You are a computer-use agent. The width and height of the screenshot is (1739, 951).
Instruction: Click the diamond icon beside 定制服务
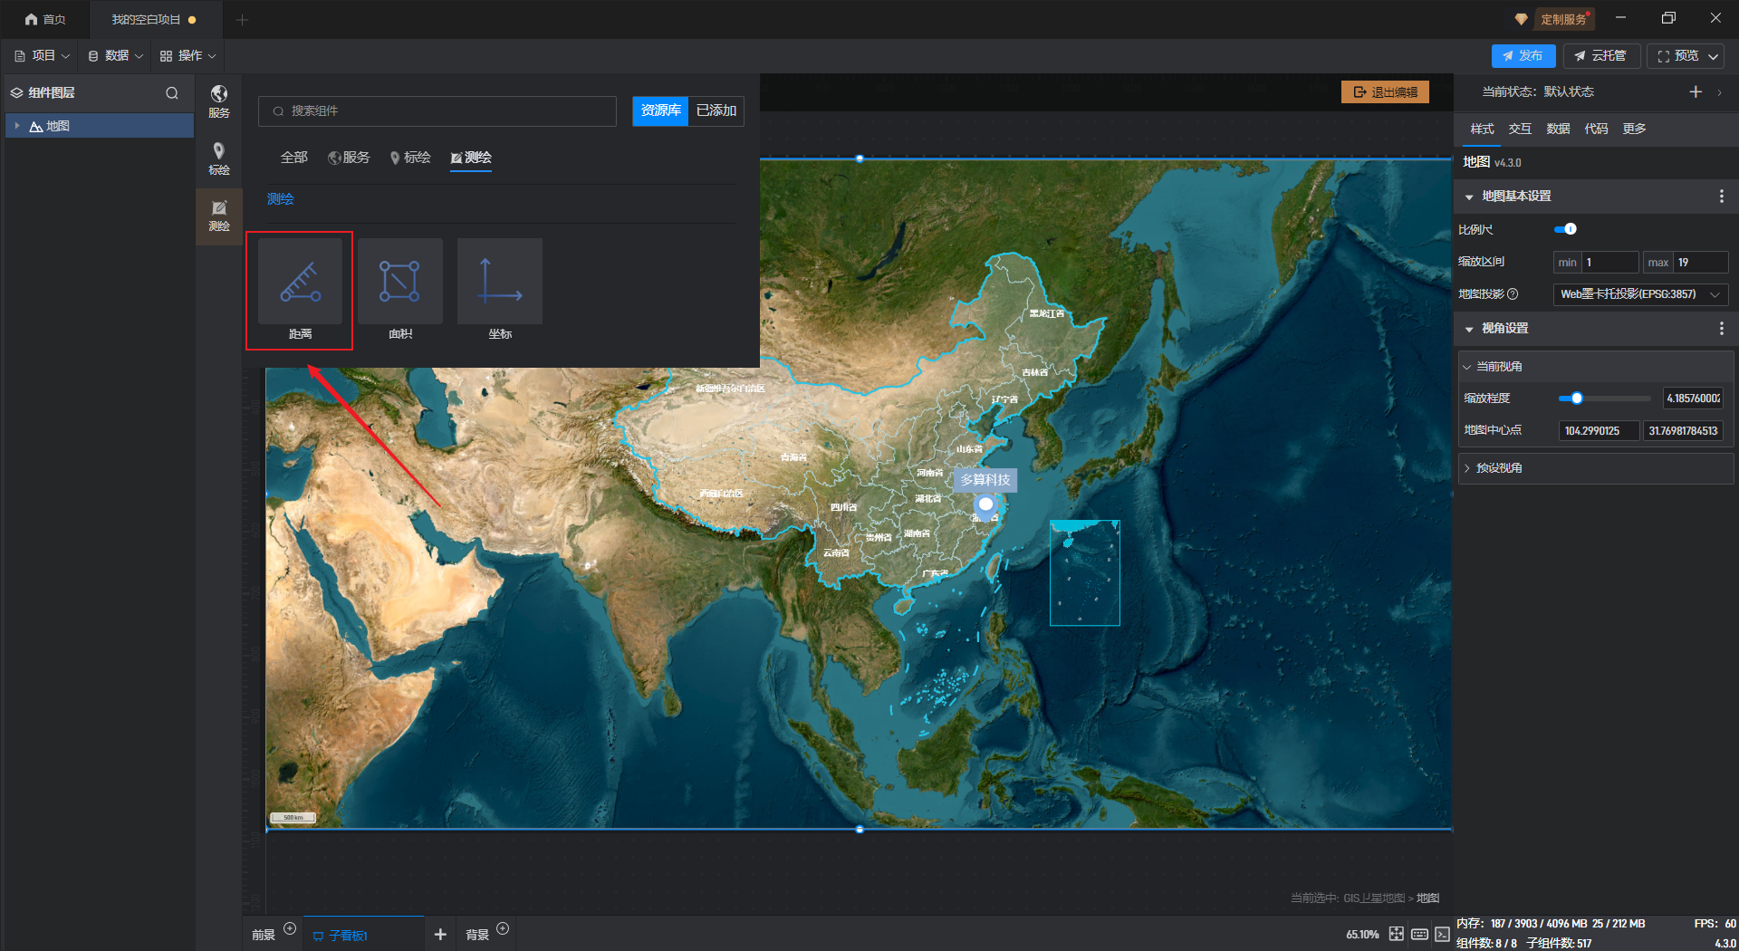pyautogui.click(x=1521, y=19)
